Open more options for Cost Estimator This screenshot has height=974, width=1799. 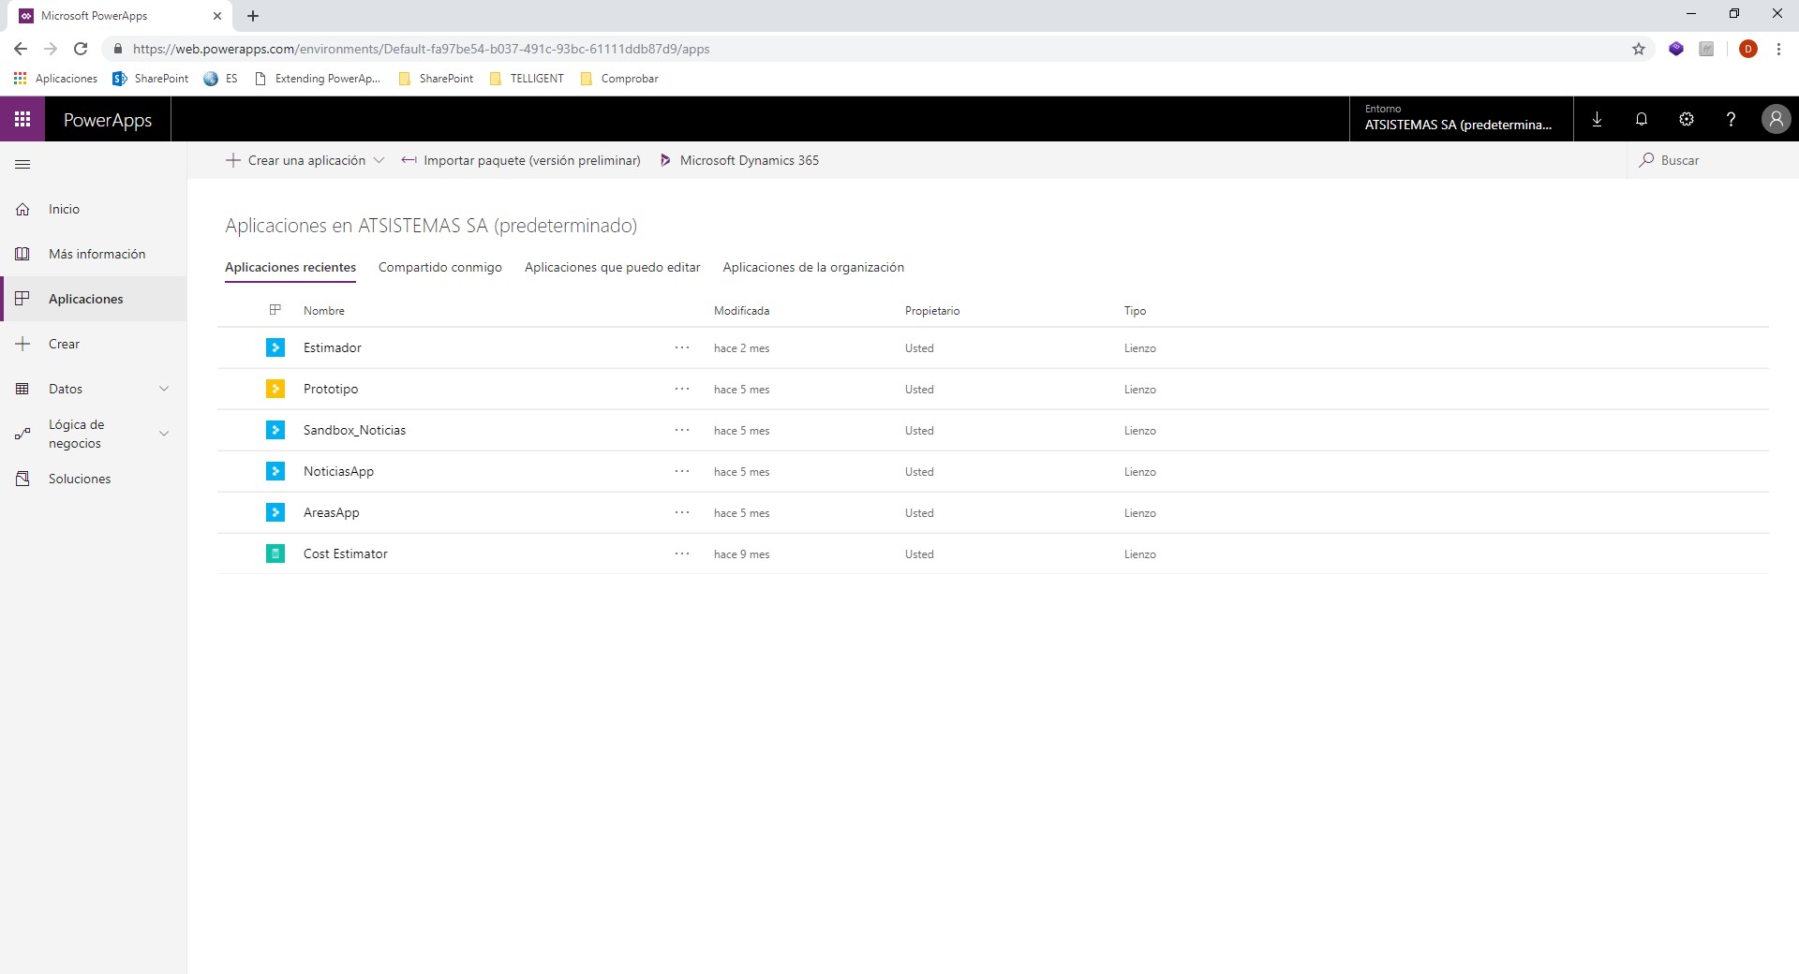(682, 553)
